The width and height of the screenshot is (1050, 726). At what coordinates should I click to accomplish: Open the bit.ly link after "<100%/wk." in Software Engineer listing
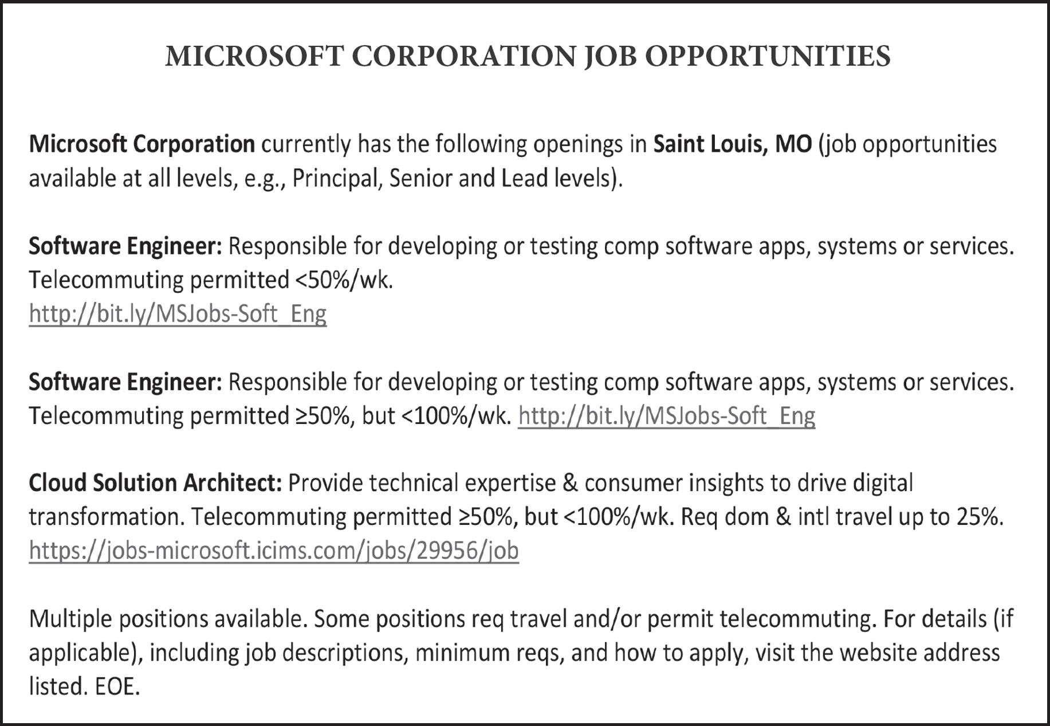tap(666, 416)
